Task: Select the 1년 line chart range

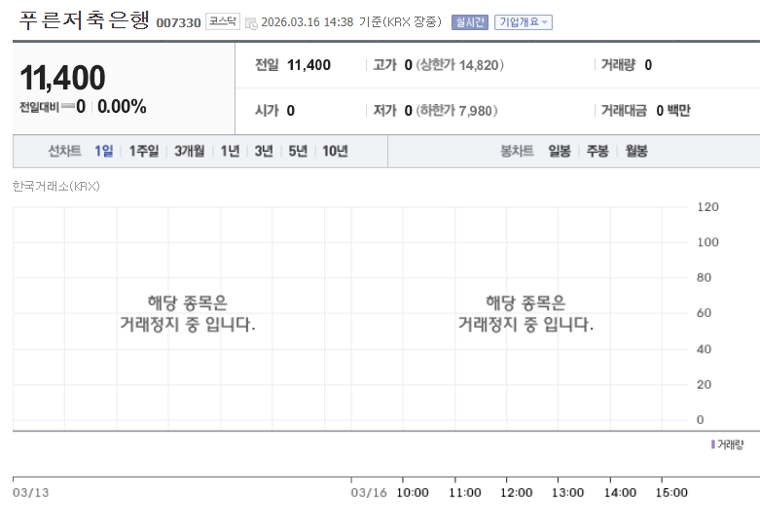Action: tap(230, 151)
